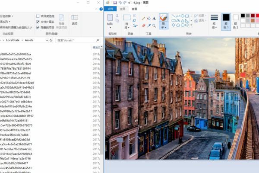This screenshot has height=173, width=259.
Task: Click the LocalState breadcrumb in the address bar
Action: (x=13, y=40)
